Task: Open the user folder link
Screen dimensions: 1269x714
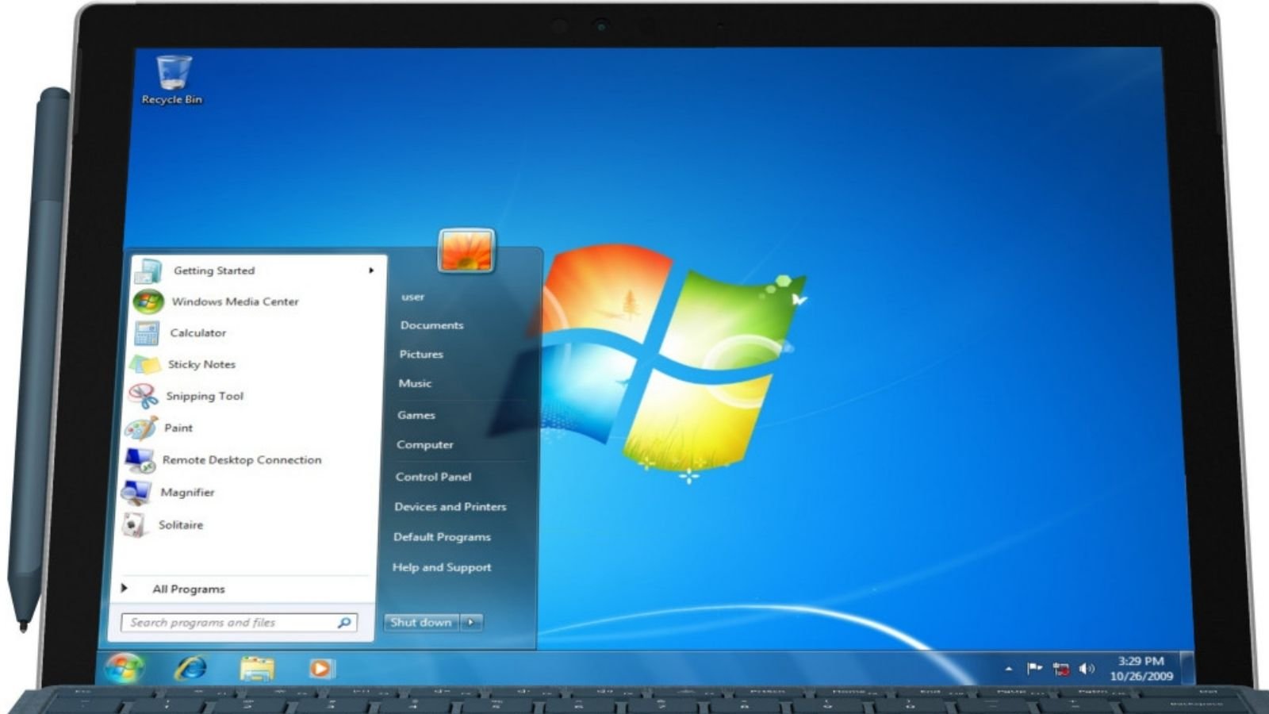Action: tap(412, 297)
